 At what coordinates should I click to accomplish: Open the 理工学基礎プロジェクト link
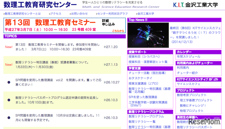(196, 100)
